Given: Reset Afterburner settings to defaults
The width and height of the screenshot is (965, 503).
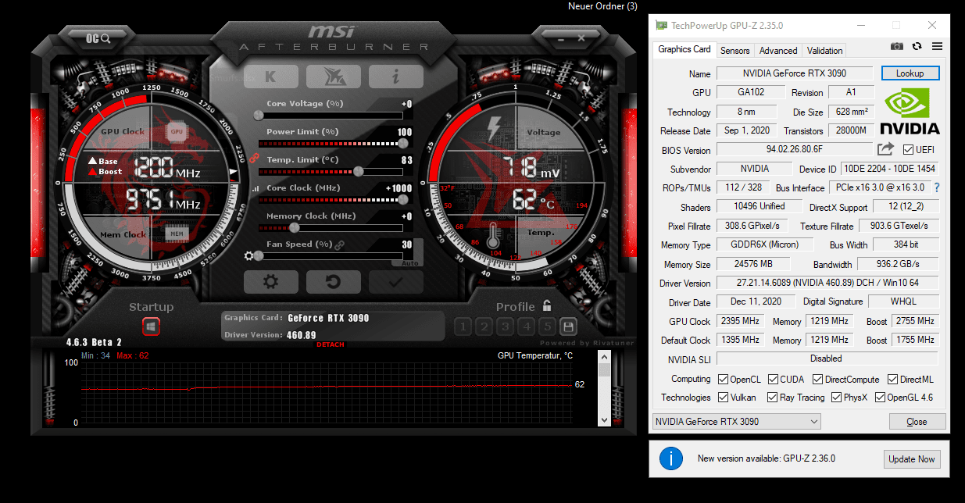Looking at the screenshot, I should click(x=334, y=281).
